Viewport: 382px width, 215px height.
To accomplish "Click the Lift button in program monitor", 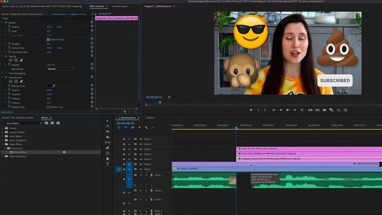I will coord(310,110).
